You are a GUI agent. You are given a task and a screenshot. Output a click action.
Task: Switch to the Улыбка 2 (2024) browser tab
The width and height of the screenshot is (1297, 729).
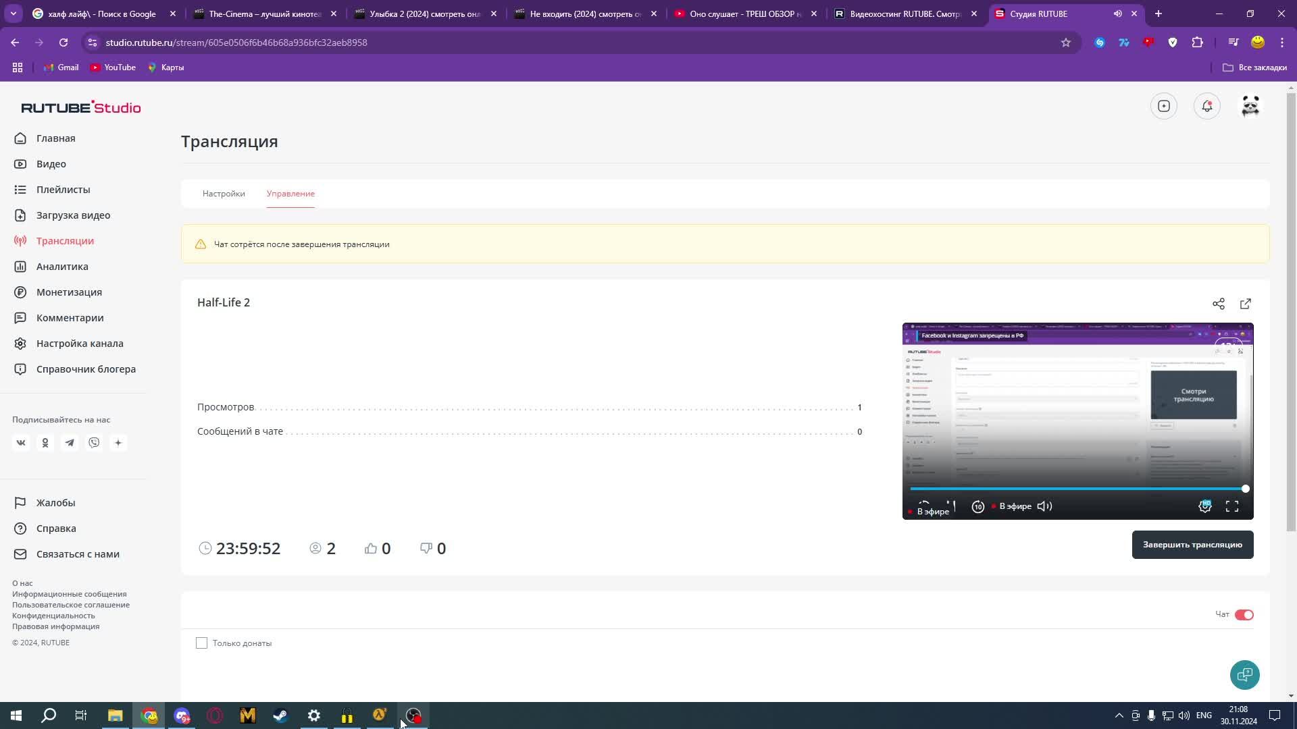point(425,13)
